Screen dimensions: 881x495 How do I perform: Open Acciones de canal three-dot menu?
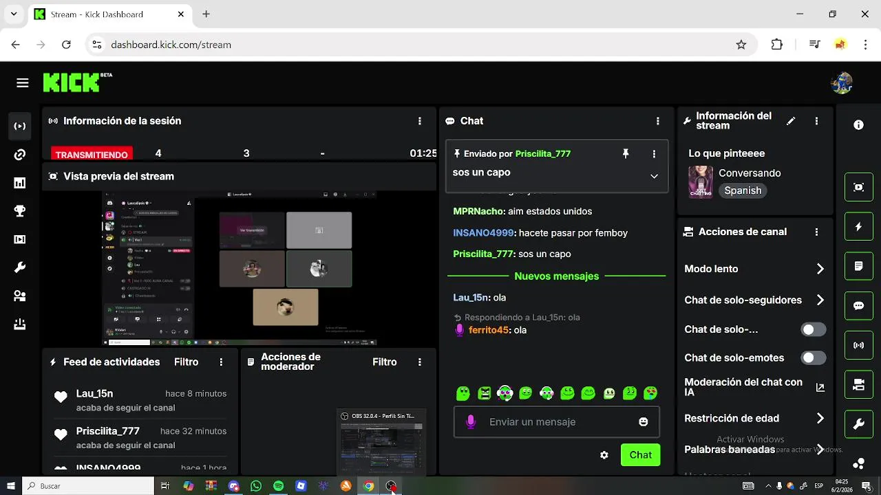[816, 232]
